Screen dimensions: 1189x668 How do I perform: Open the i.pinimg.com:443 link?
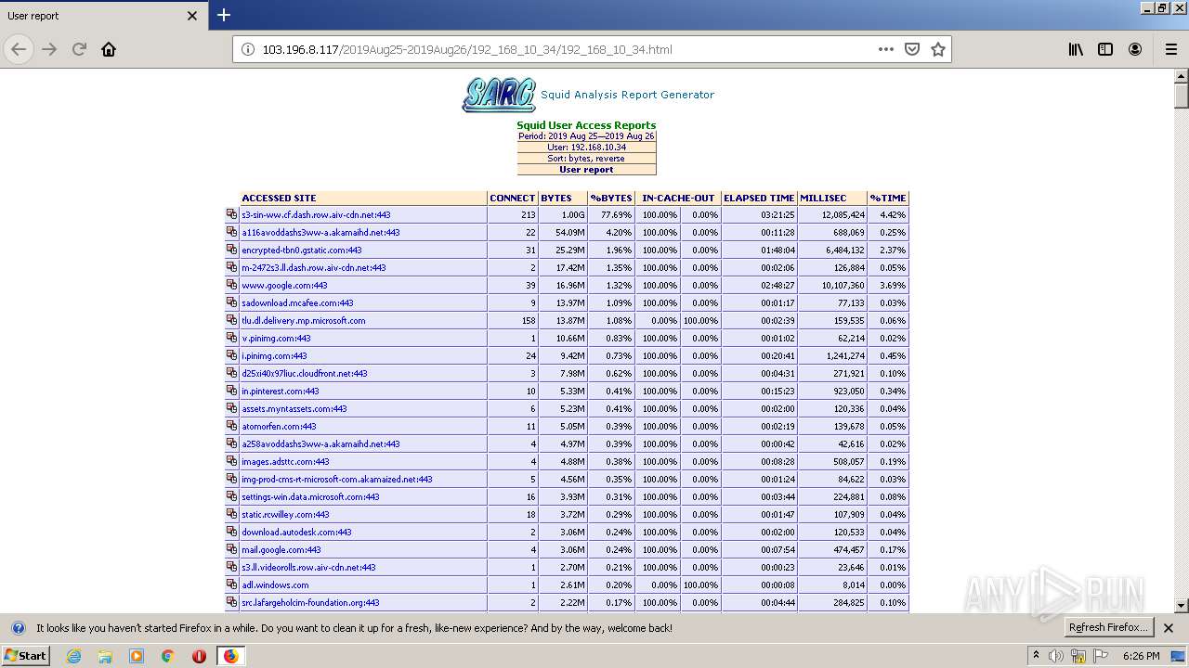tap(274, 356)
